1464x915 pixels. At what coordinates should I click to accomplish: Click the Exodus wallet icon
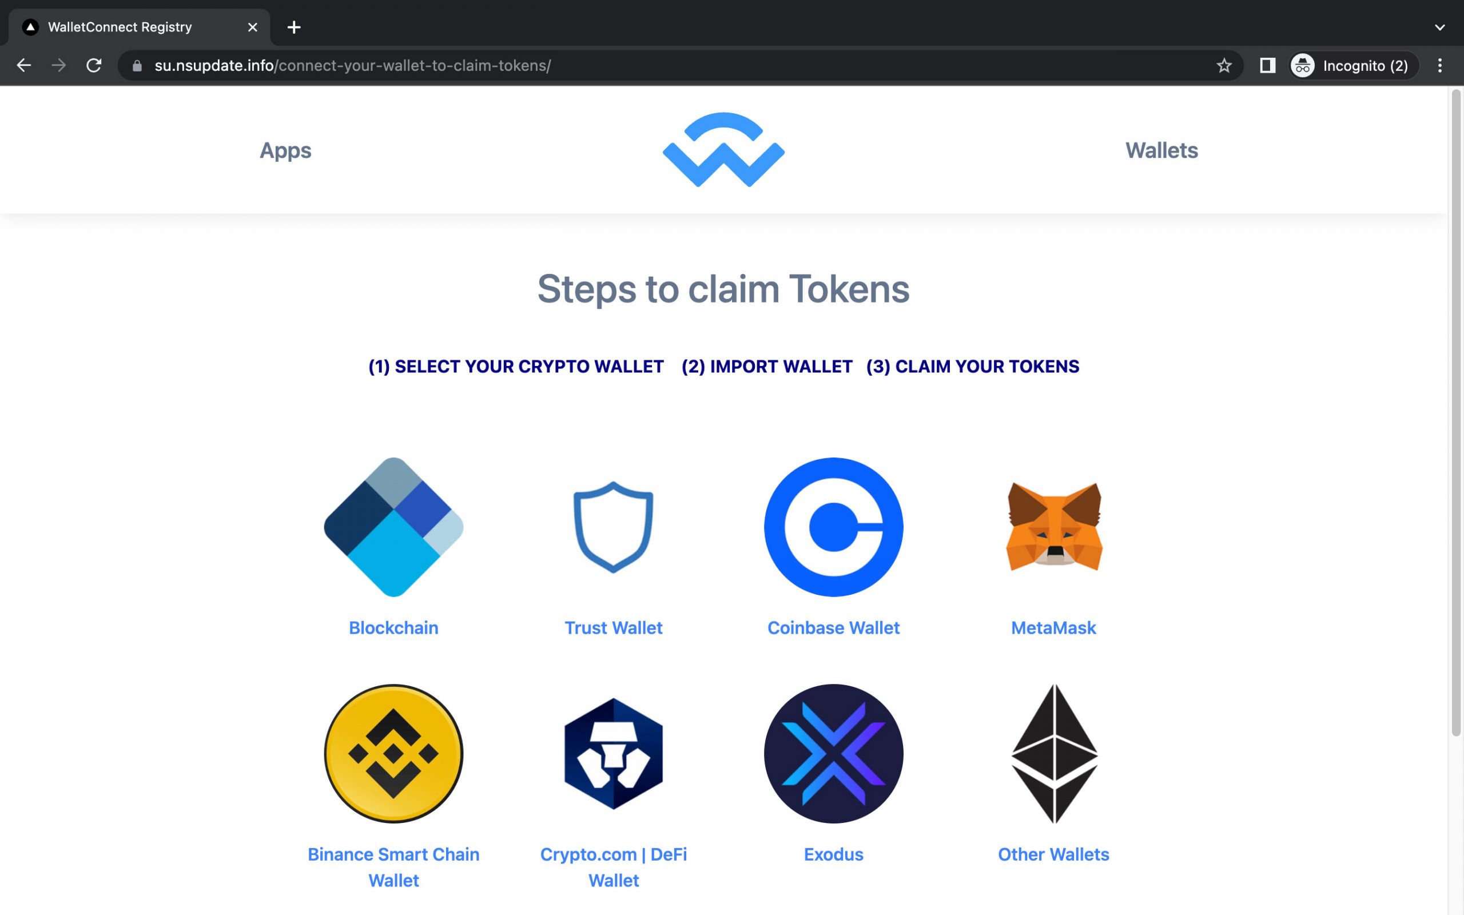tap(833, 753)
